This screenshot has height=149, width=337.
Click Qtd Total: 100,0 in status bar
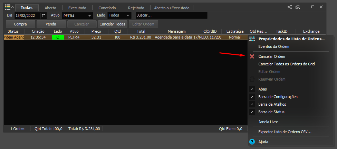[x=48, y=129]
